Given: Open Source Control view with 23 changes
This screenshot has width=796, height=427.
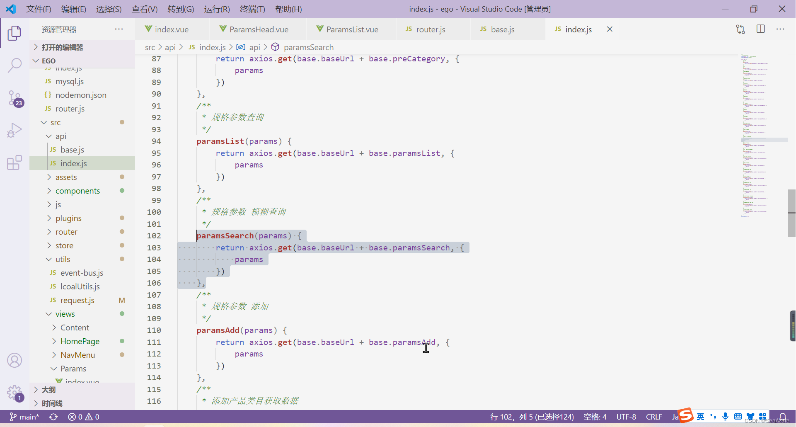Looking at the screenshot, I should pos(15,99).
